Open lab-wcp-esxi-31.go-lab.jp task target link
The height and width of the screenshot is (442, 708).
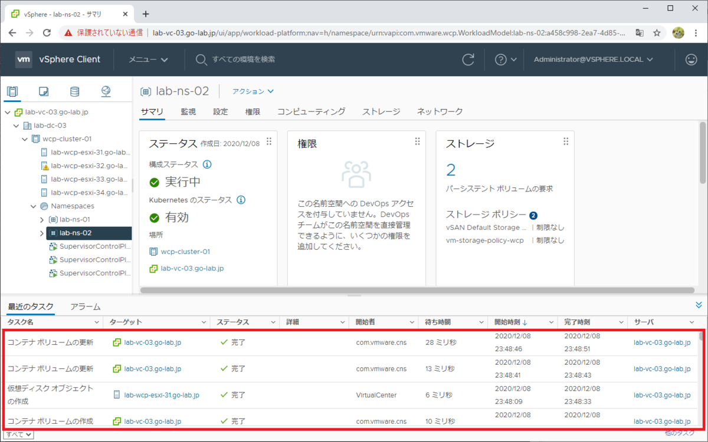[162, 395]
